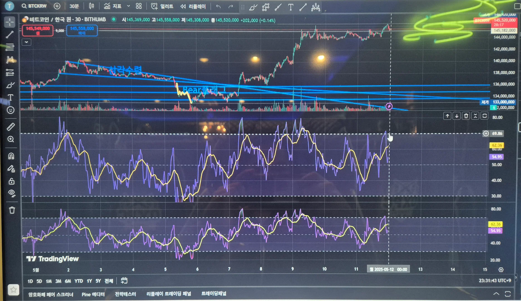Click the trash remove drawings icon
Viewport: 521px width, 301px height.
pos(12,210)
